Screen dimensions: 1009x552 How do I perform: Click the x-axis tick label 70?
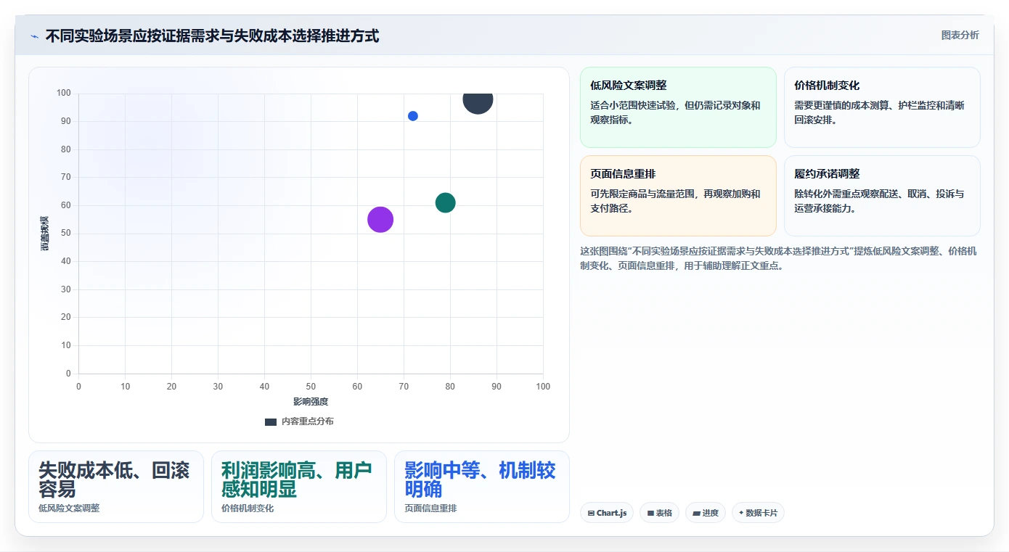pos(404,387)
